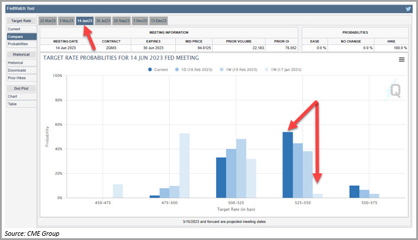Click the Target Rate (in bps) axis title

[x=236, y=209]
